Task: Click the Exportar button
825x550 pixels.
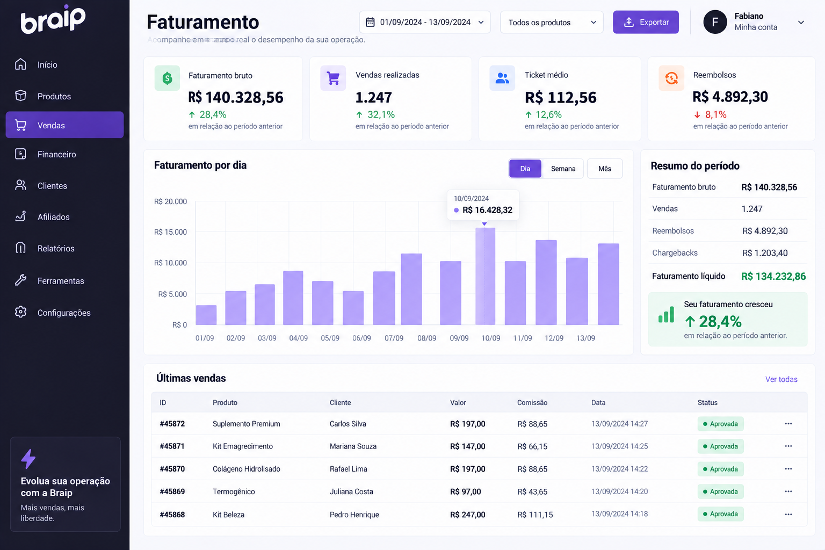Action: (x=646, y=22)
